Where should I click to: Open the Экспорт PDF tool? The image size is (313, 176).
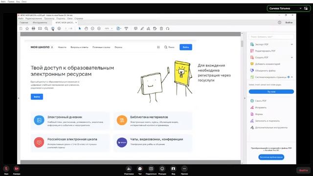[262, 44]
